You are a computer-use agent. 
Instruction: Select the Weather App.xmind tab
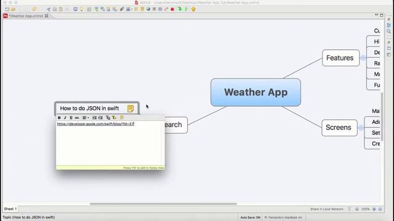pyautogui.click(x=26, y=16)
